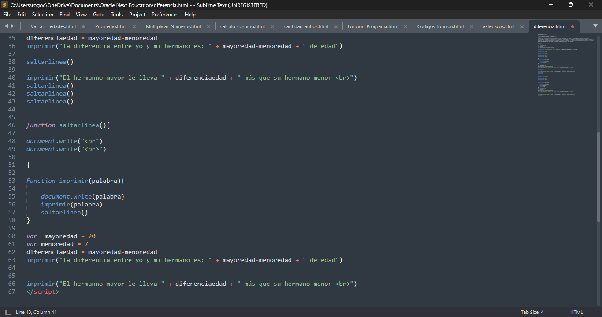Select the diferencia.html tab
This screenshot has height=317, width=602.
point(549,26)
